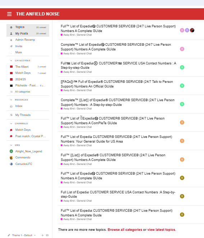Click the My Threads discourse icon

click(11, 115)
